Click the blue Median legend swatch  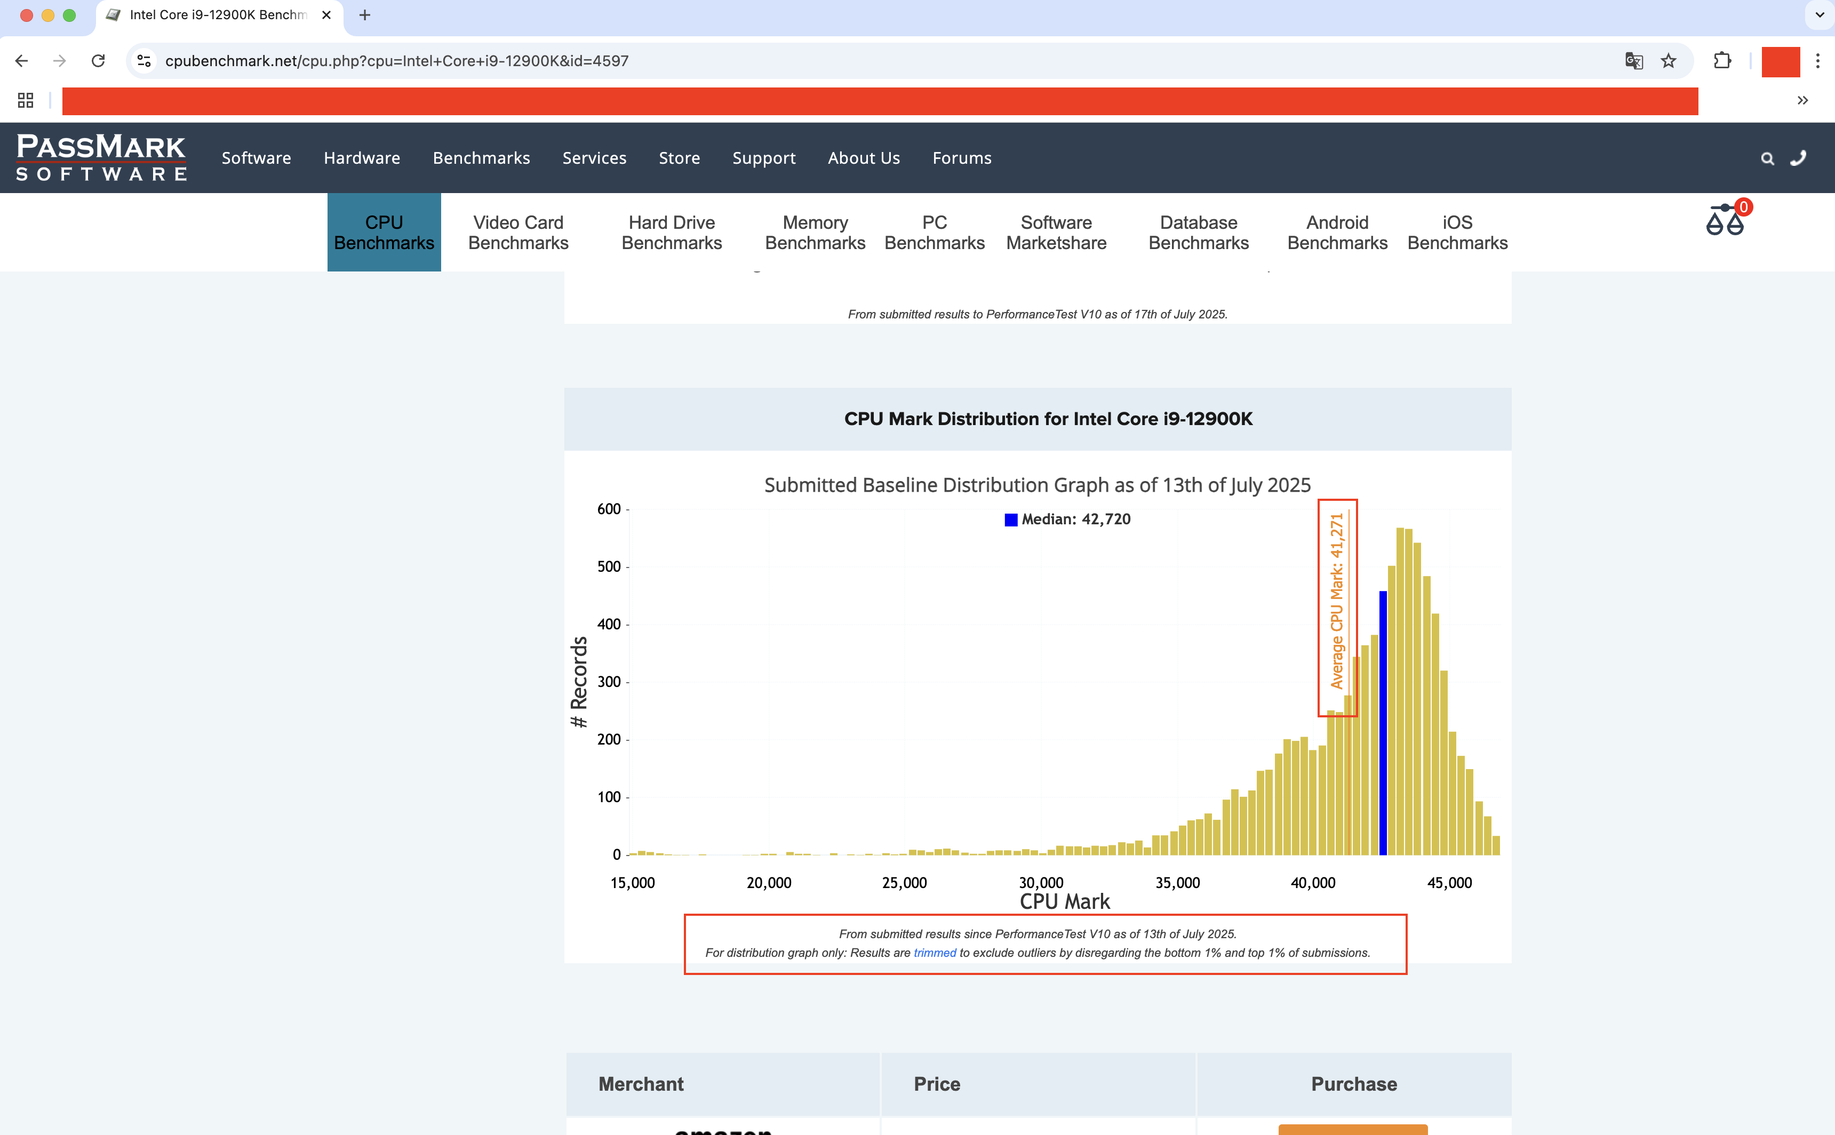coord(1011,519)
